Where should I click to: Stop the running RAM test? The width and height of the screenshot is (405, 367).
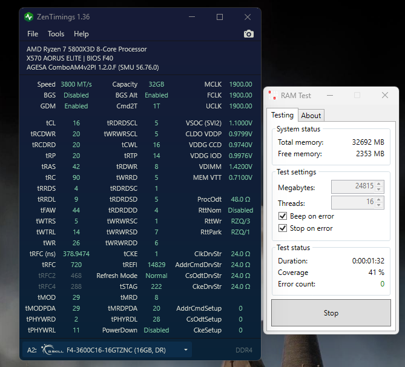click(x=331, y=312)
